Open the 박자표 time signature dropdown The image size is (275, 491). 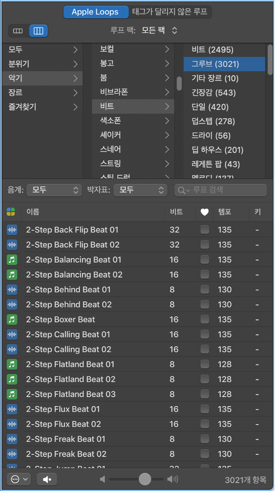tap(140, 190)
